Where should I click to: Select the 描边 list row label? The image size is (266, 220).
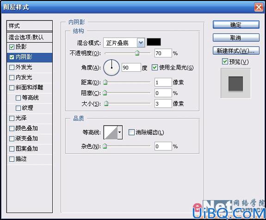pyautogui.click(x=21, y=159)
